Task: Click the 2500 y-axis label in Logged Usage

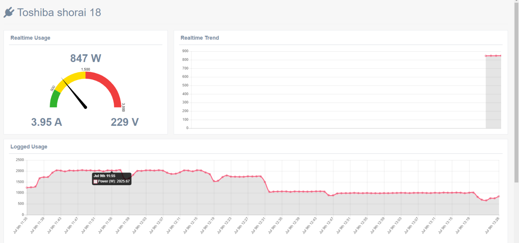Action: click(x=20, y=160)
